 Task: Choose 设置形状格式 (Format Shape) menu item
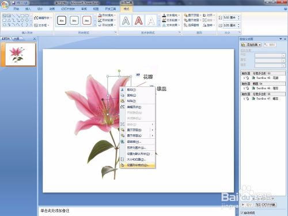[x=137, y=165]
